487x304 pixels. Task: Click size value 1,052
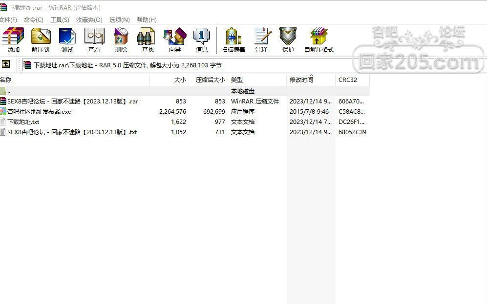[179, 132]
